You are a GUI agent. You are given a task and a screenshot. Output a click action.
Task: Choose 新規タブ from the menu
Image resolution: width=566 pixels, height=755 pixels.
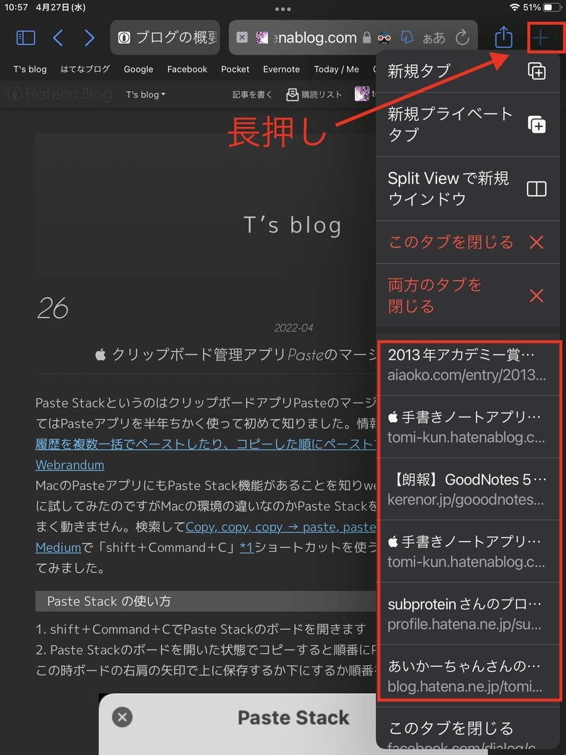[x=468, y=71]
